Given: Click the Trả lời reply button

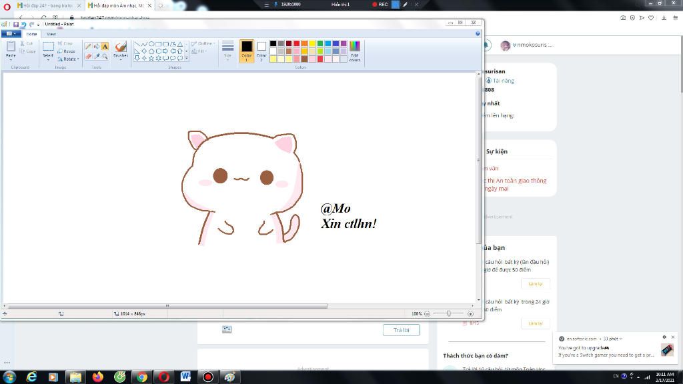Looking at the screenshot, I should click(x=401, y=330).
